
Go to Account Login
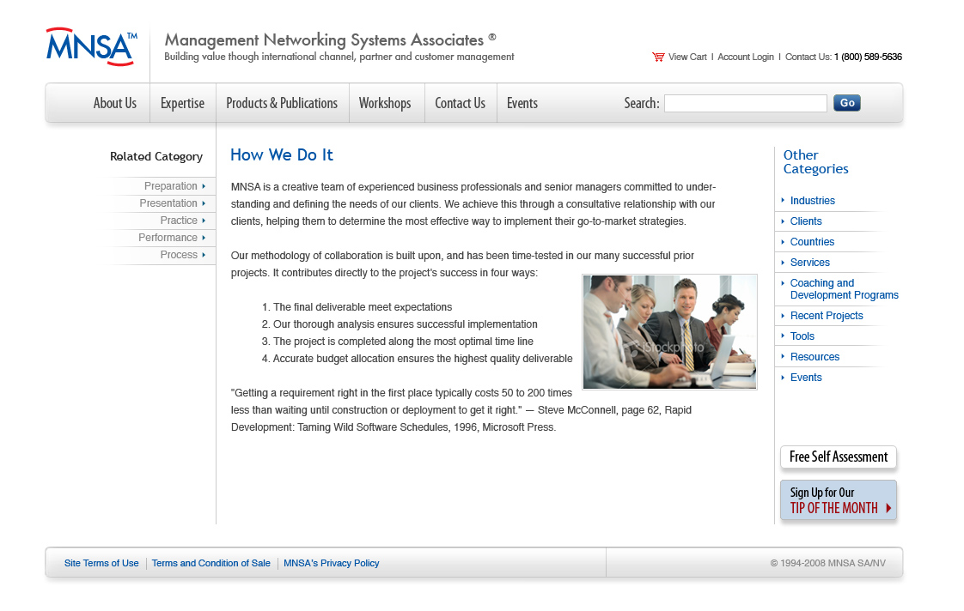(x=746, y=57)
